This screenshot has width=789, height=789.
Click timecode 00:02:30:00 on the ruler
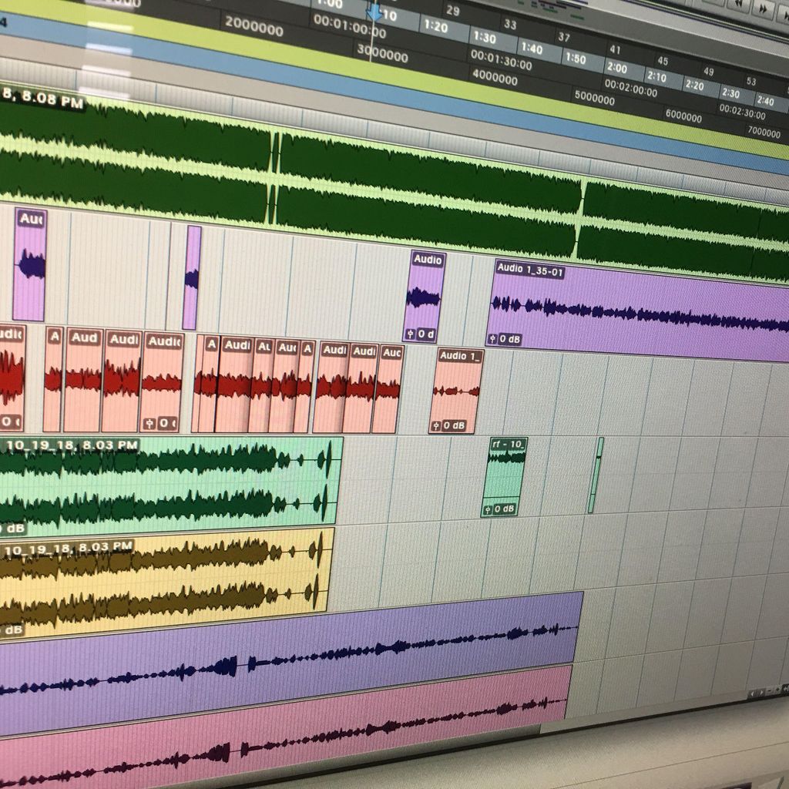click(742, 111)
